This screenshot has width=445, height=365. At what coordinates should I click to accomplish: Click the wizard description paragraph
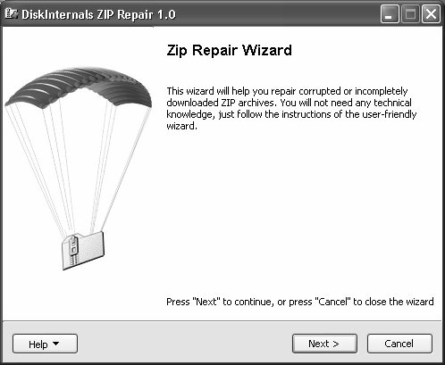291,108
